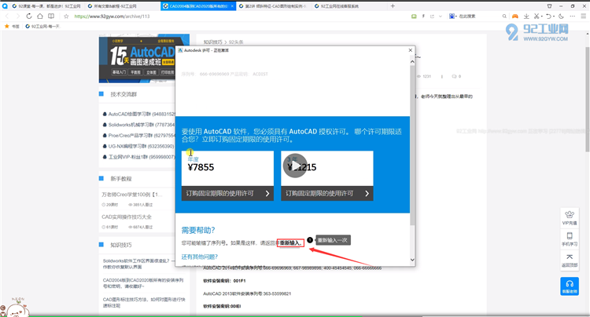Click the Autodesk dialog scrollbar thumb
Viewport: 590px width, 317px height.
(x=412, y=146)
